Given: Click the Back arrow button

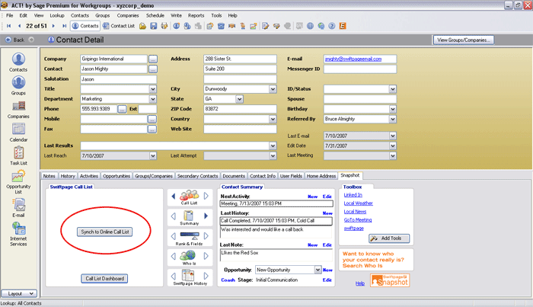Looking at the screenshot, I should click(x=15, y=40).
